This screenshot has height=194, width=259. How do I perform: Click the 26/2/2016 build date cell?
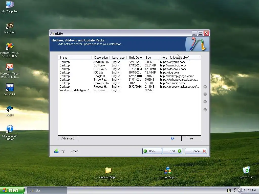coord(135,87)
